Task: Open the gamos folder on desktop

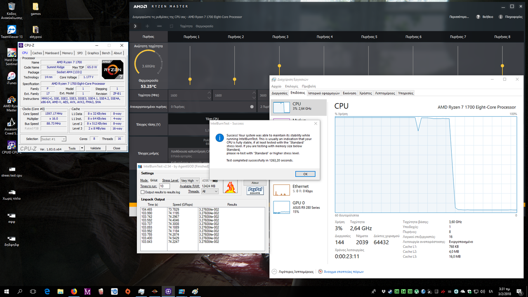Action: pyautogui.click(x=35, y=9)
